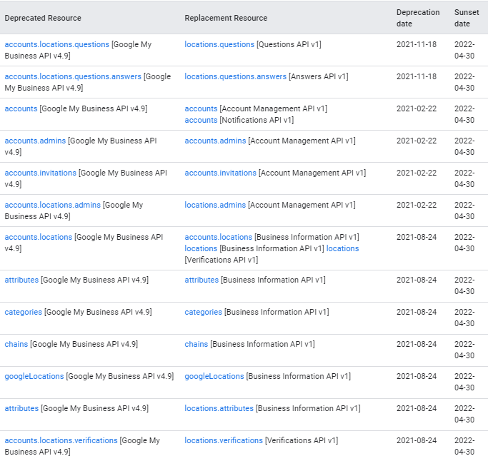The height and width of the screenshot is (461, 488).
Task: Open locations.questions.answers replacement resource link
Action: 235,76
